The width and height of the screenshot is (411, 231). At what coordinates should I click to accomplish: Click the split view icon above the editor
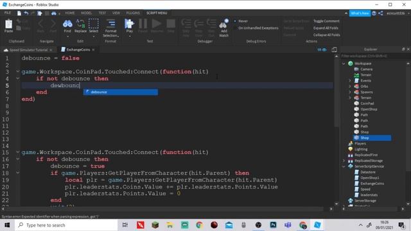coord(334,49)
